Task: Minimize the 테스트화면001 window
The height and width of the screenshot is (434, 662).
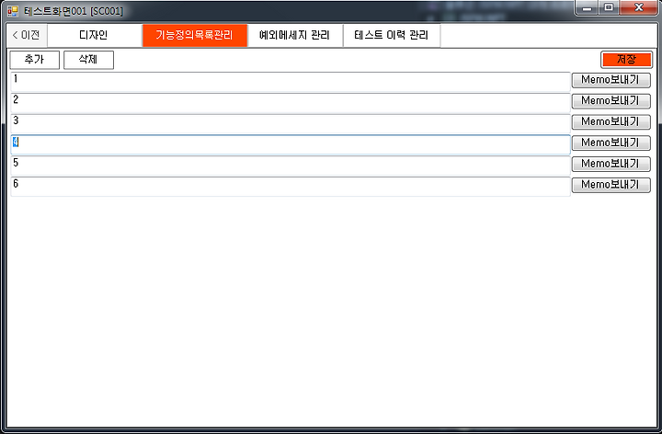Action: pyautogui.click(x=587, y=7)
